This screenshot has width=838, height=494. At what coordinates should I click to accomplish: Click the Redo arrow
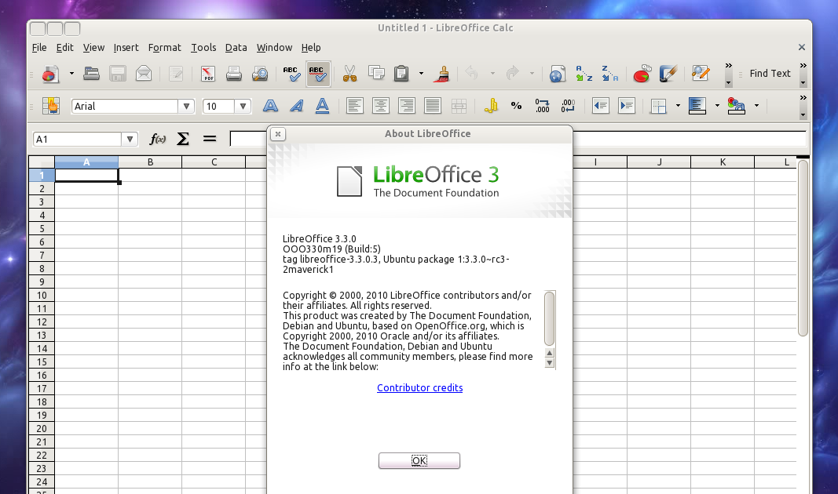513,73
